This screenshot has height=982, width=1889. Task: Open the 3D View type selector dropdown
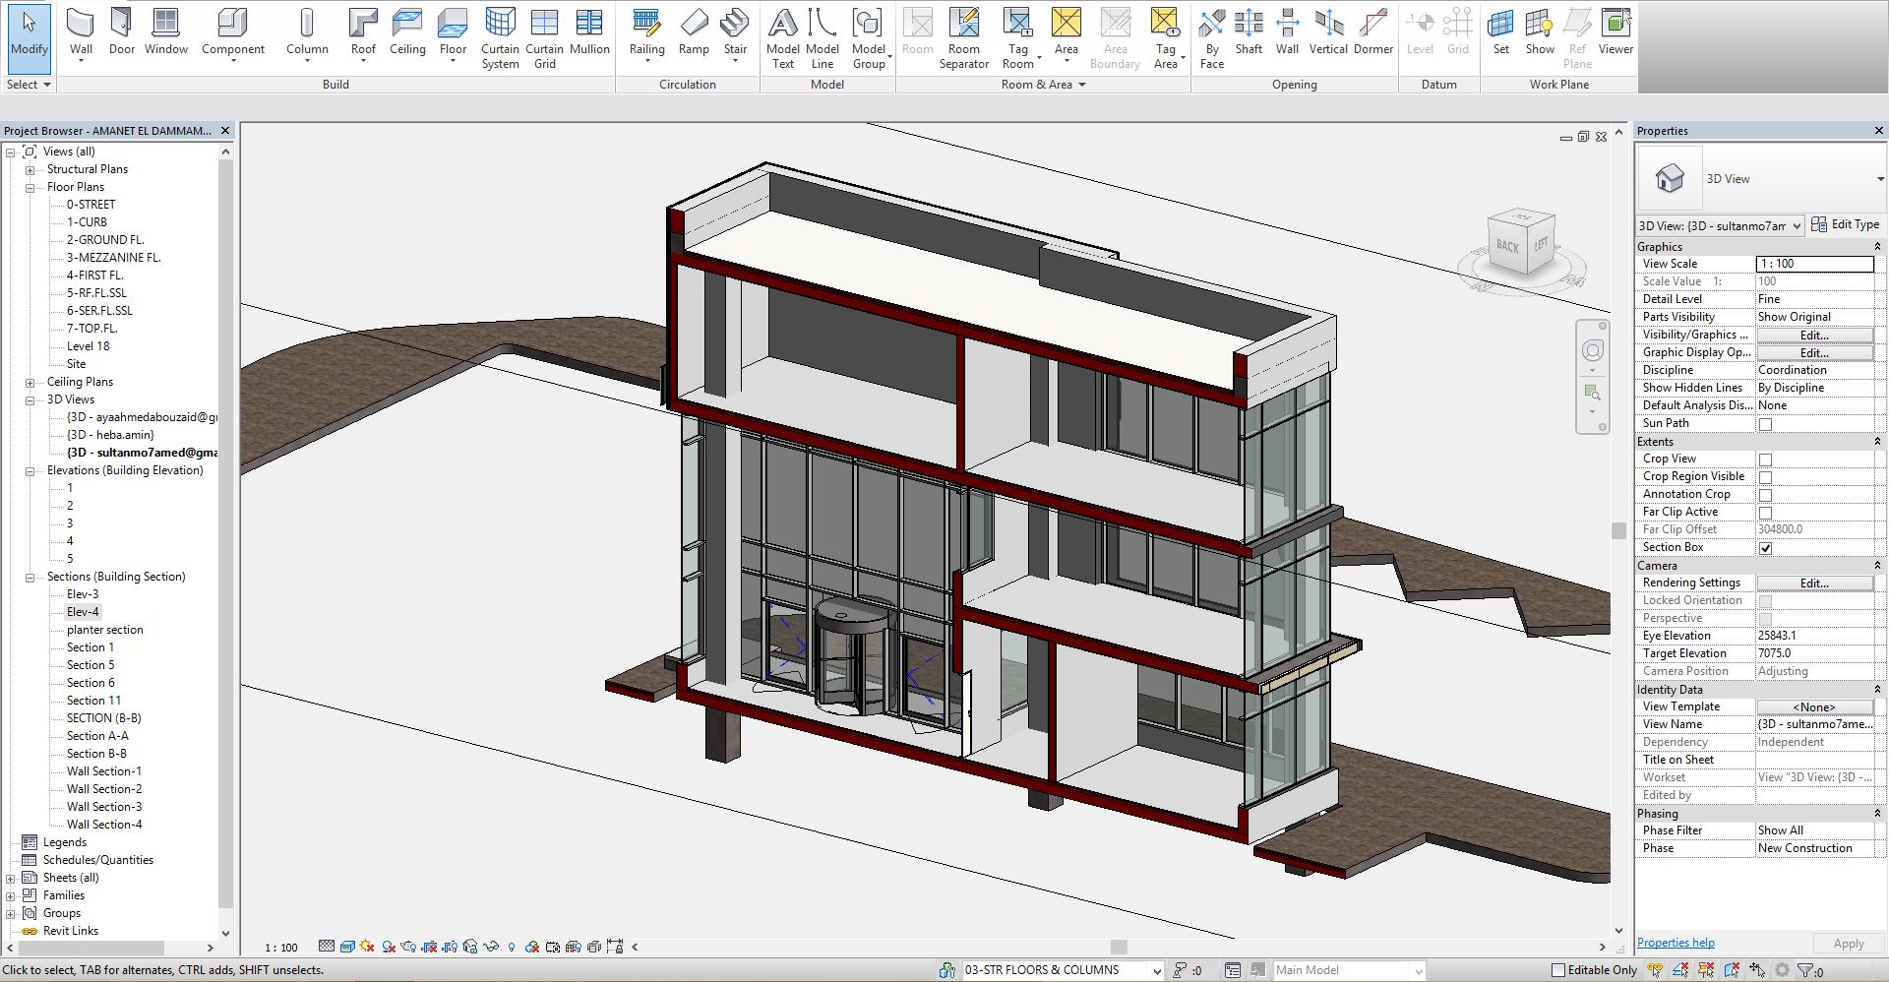pyautogui.click(x=1880, y=179)
